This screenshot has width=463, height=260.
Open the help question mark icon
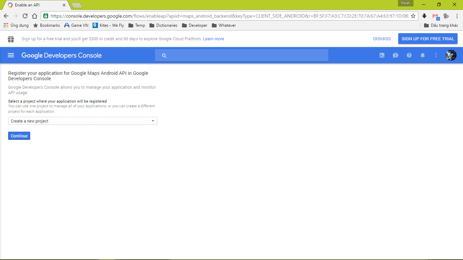tap(409, 55)
